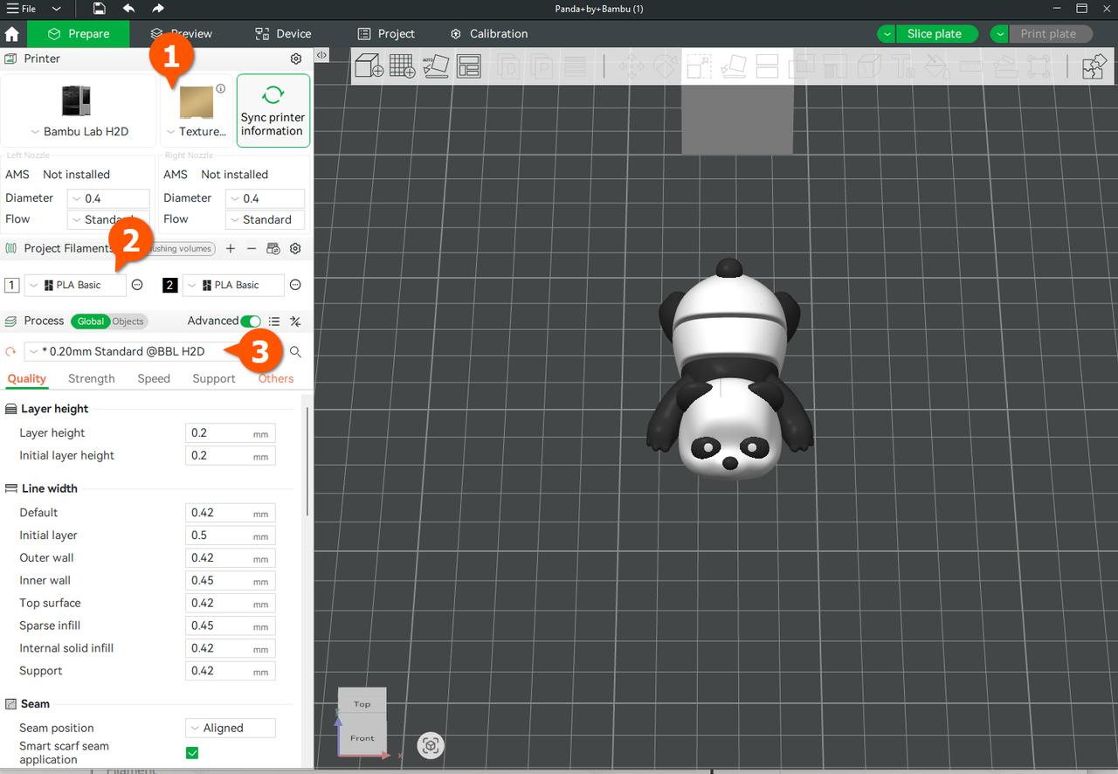1118x774 pixels.
Task: Remove a project filament with minus icon
Action: pyautogui.click(x=252, y=249)
